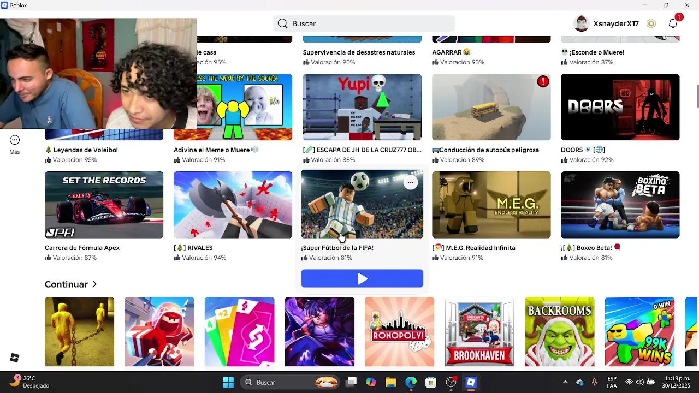Screen dimensions: 699x393
Task: Open RONOPOLY game in Continuar
Action: (x=400, y=332)
